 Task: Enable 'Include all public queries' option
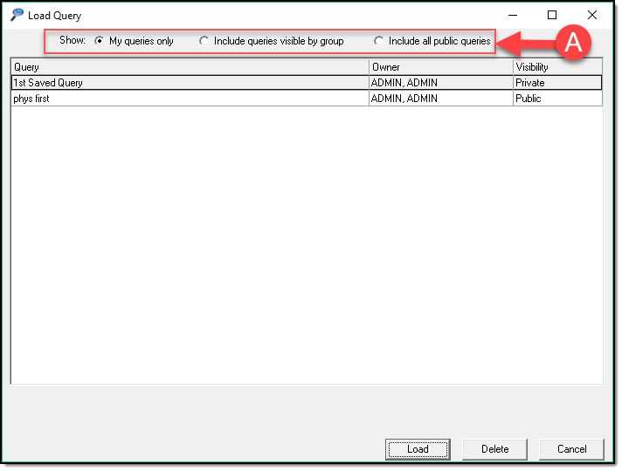tap(379, 41)
